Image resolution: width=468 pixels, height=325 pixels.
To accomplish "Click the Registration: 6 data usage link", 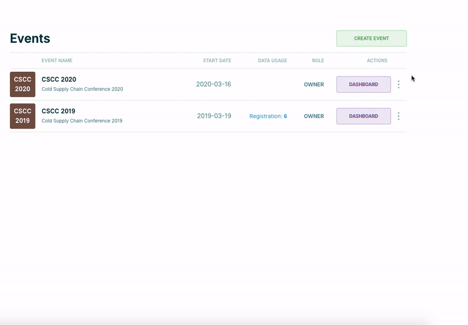I will (x=268, y=116).
